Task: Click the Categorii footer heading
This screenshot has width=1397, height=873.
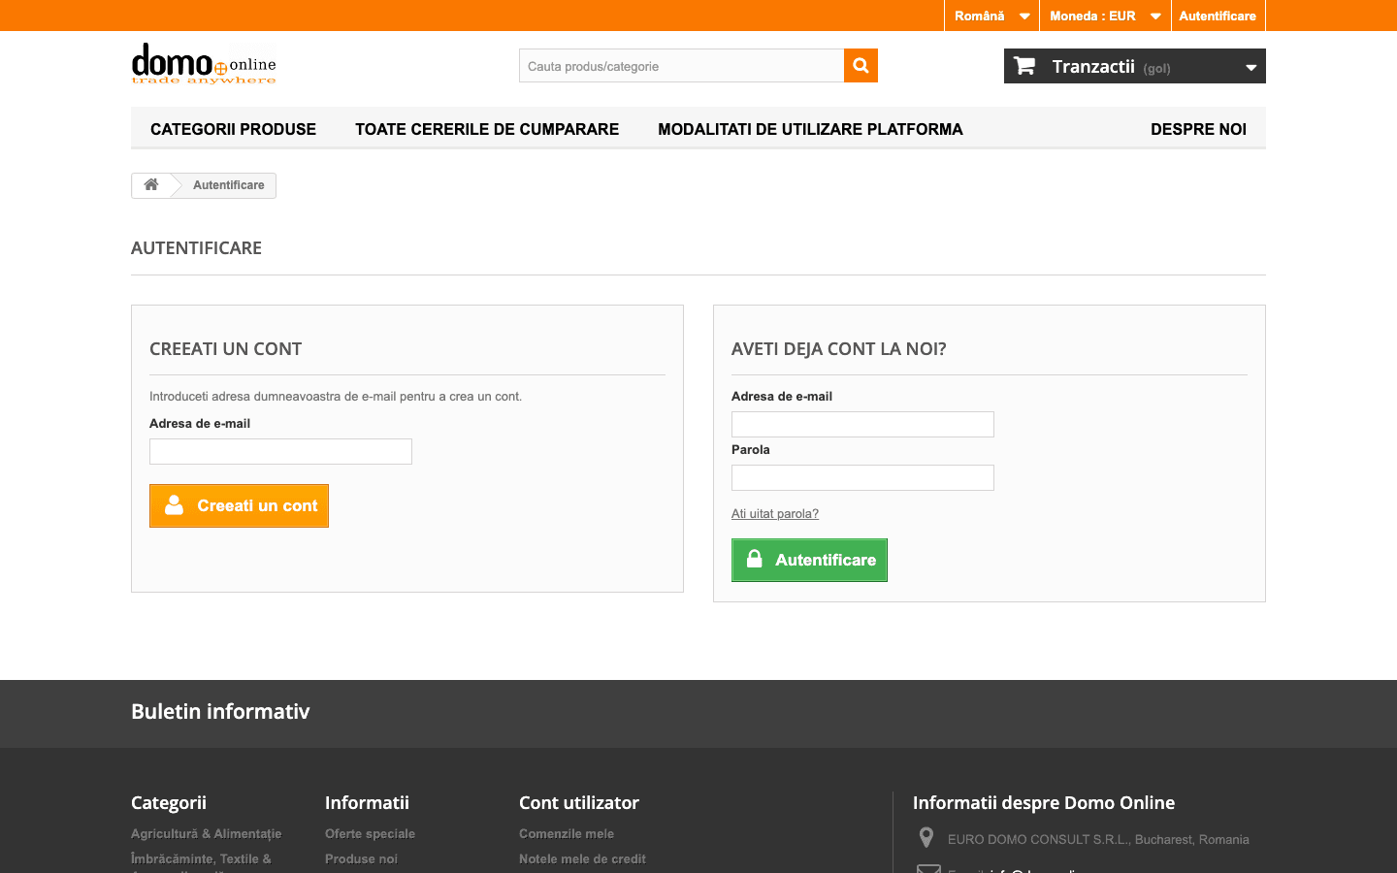Action: point(169,802)
